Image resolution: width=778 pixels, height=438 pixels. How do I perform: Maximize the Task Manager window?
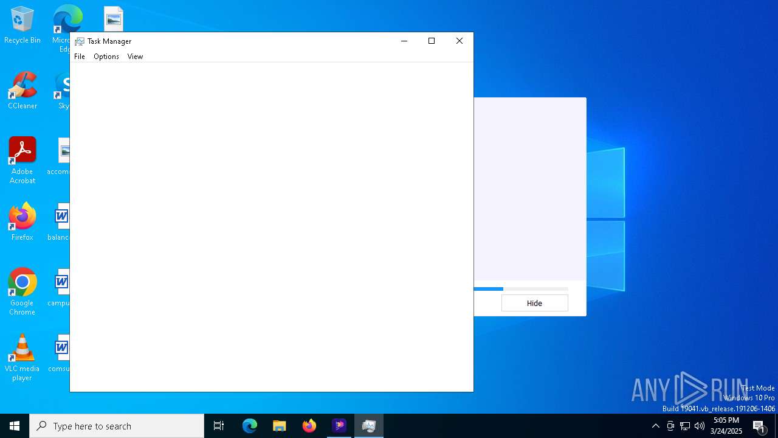pyautogui.click(x=432, y=41)
